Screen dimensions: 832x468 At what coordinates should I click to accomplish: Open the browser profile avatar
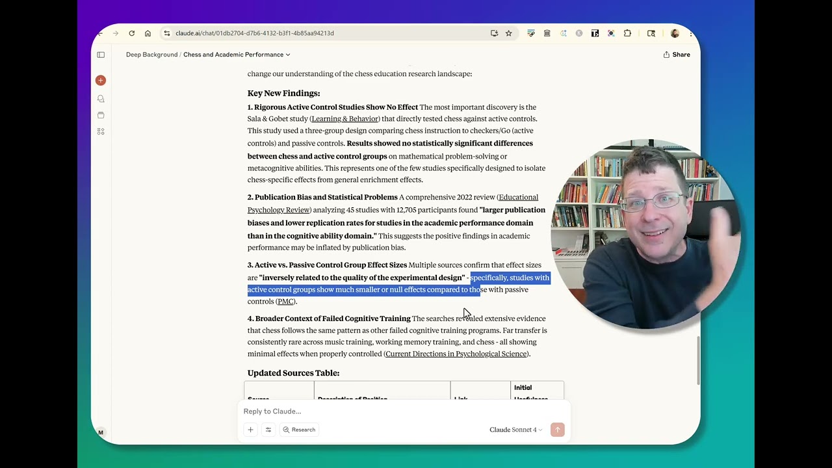(x=675, y=33)
